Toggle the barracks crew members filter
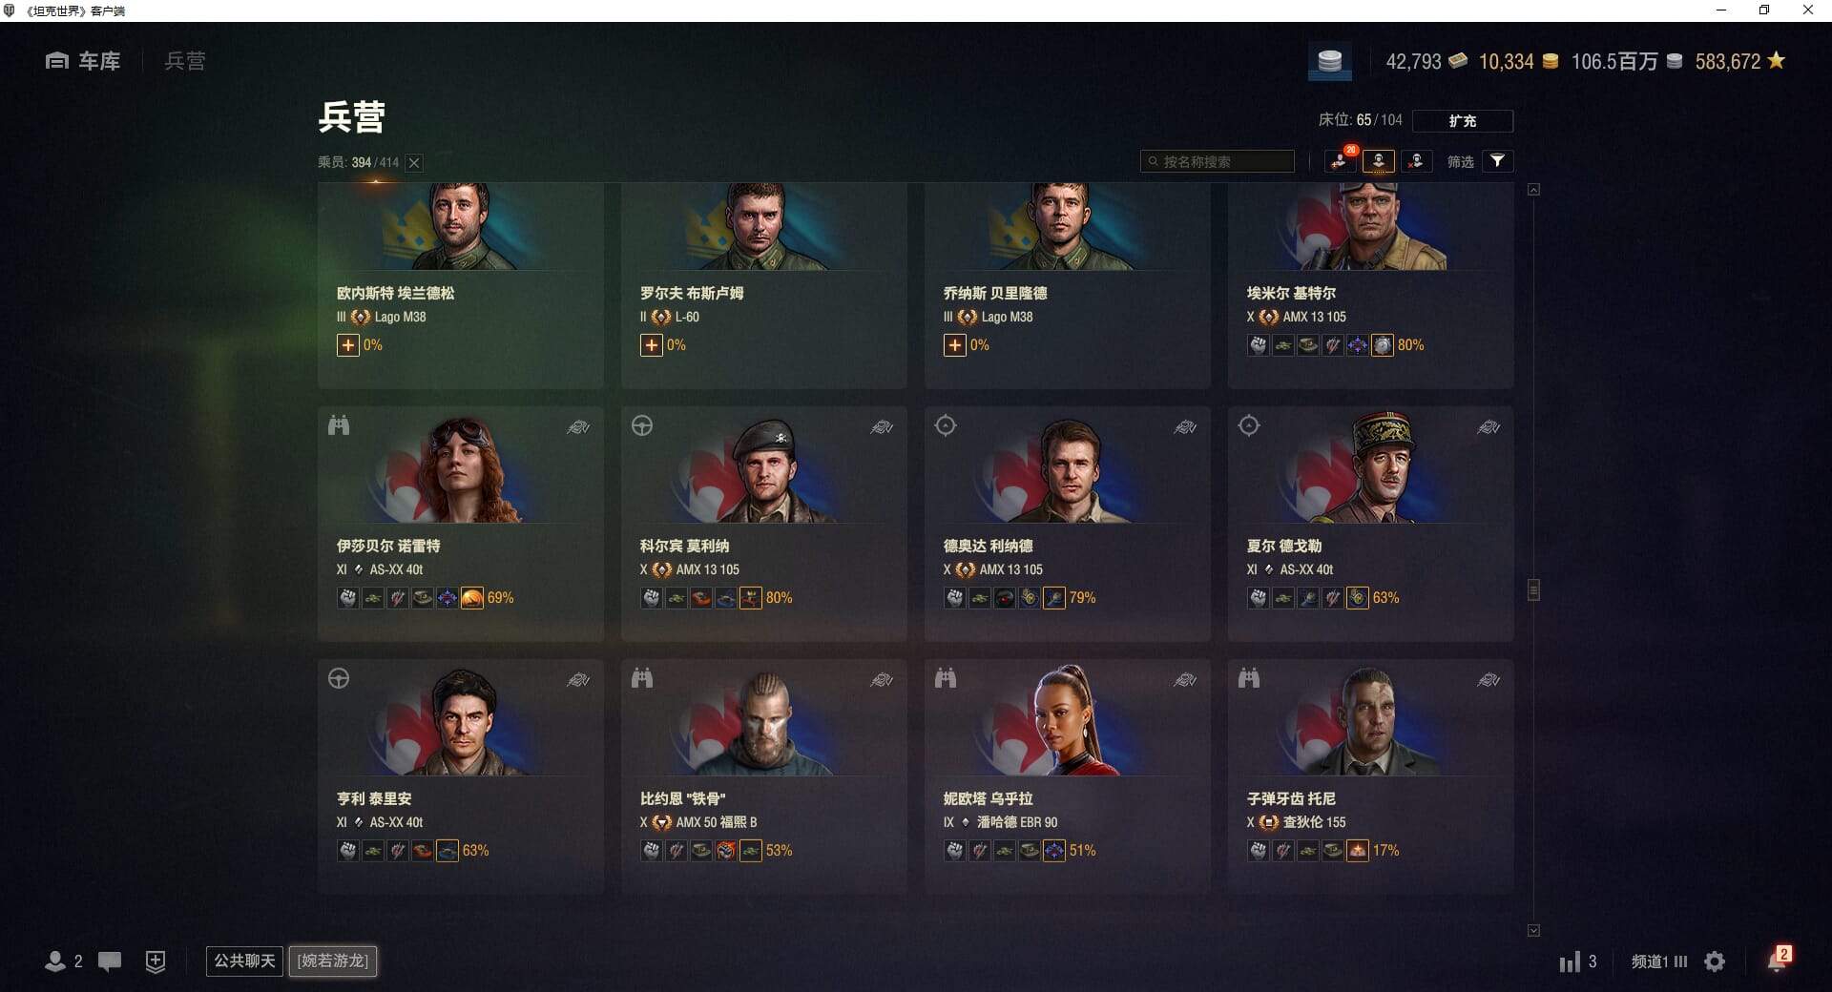Screen dimensions: 1832x992 tap(1379, 161)
